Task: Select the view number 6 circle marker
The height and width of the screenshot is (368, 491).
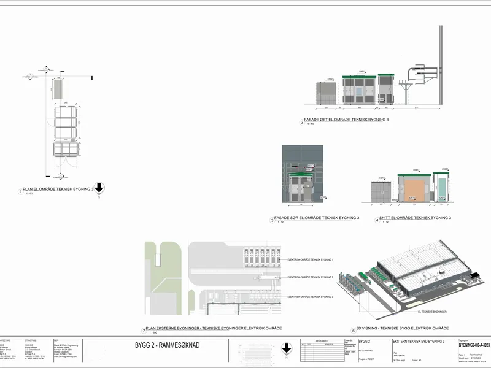Action: pyautogui.click(x=354, y=331)
